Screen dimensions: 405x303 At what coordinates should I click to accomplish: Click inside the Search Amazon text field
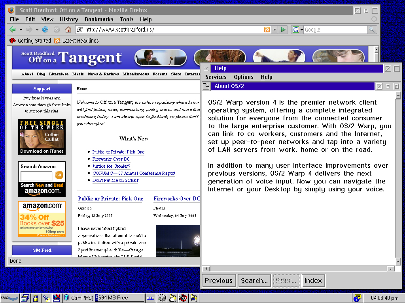[36, 176]
